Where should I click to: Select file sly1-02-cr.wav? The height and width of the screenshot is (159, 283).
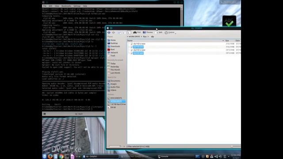pos(139,44)
